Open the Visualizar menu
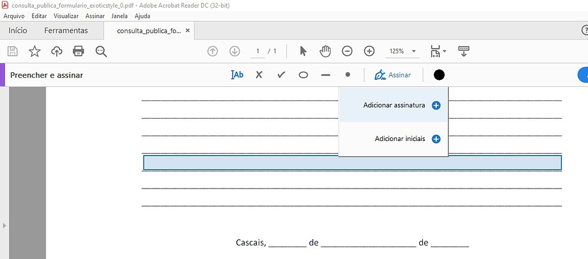The width and height of the screenshot is (588, 259). pos(66,16)
